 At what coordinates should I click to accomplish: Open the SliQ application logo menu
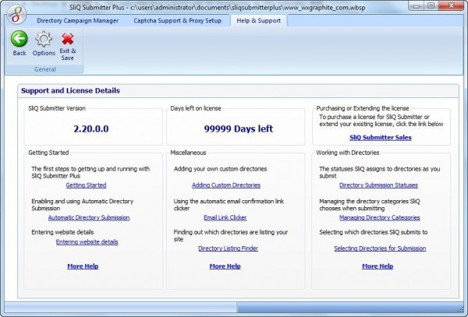point(16,14)
